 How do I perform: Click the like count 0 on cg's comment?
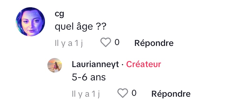click(x=117, y=42)
